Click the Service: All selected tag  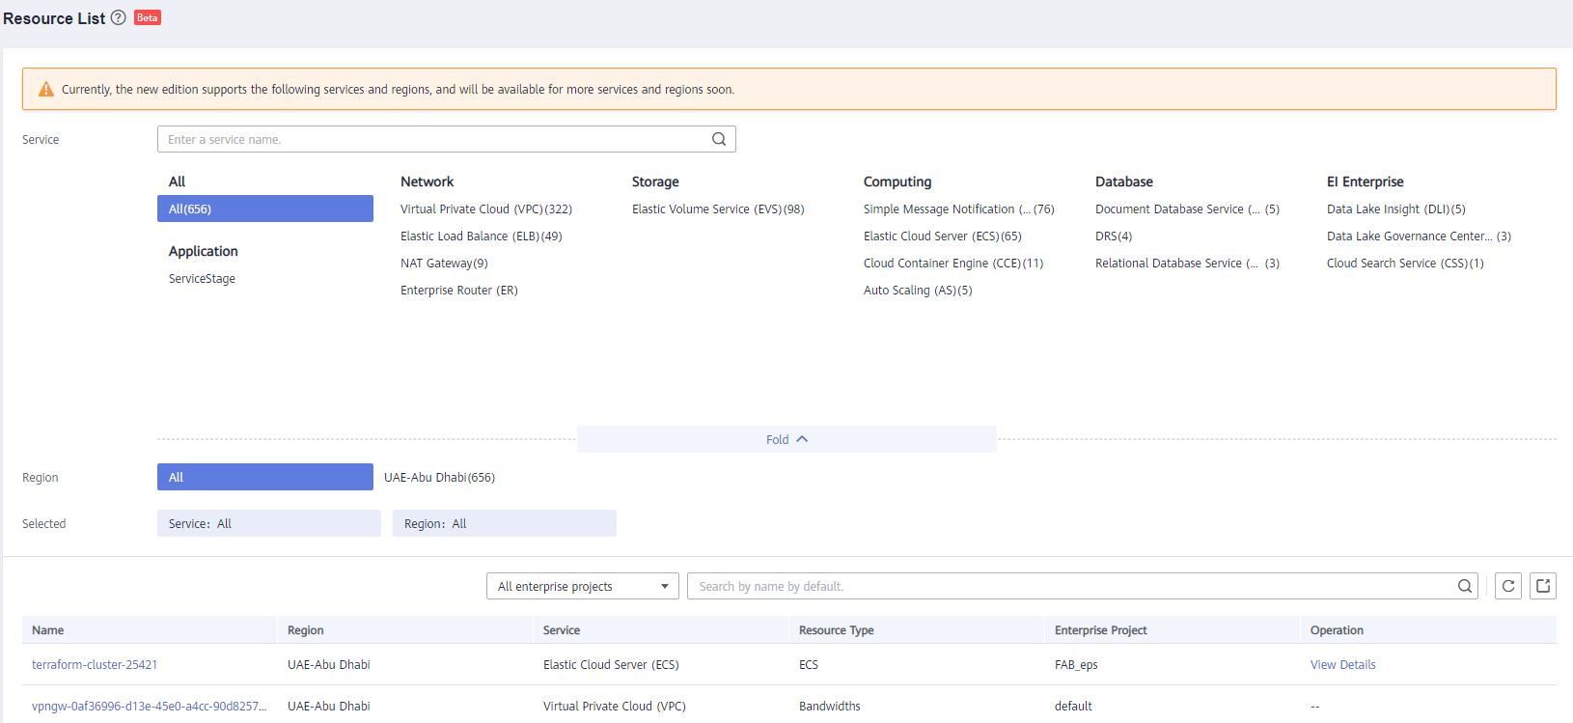269,523
